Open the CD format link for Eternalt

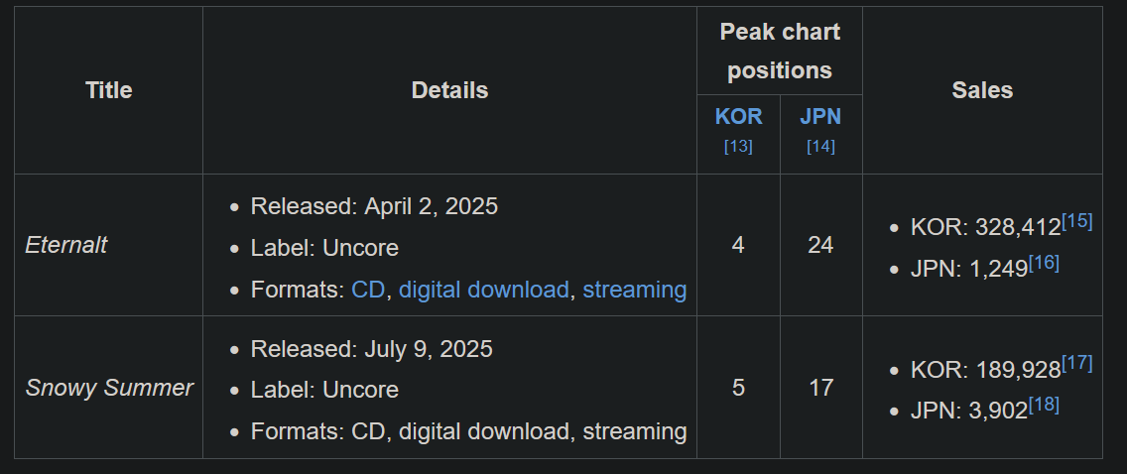point(368,290)
